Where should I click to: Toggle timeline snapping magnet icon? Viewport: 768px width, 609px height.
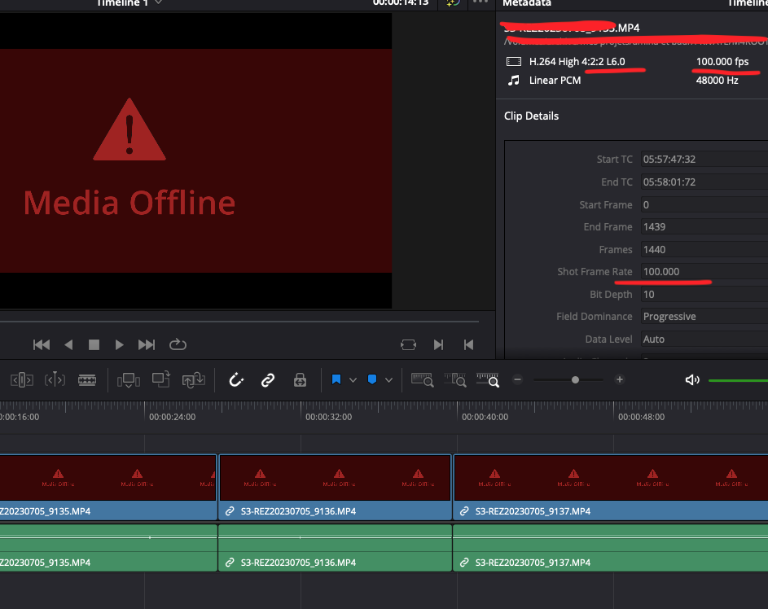[236, 379]
